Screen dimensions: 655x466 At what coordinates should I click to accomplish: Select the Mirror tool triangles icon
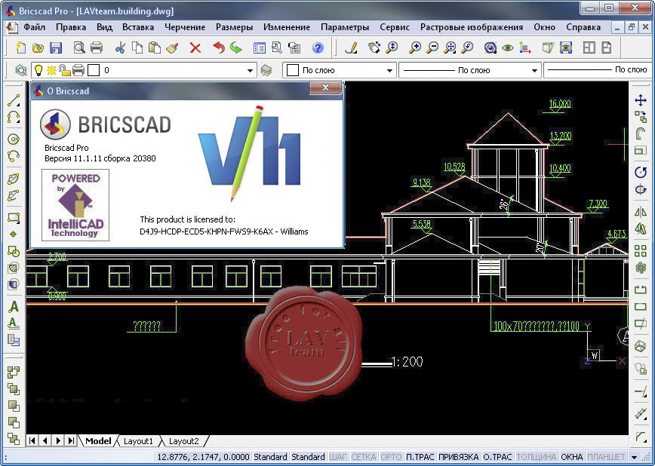[641, 212]
